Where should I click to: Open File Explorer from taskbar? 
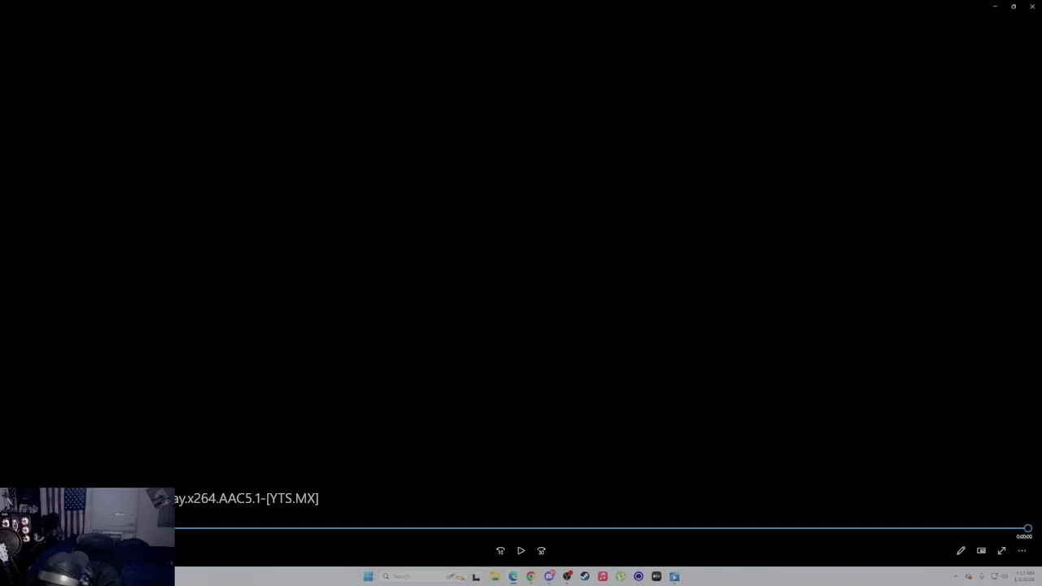click(x=495, y=576)
